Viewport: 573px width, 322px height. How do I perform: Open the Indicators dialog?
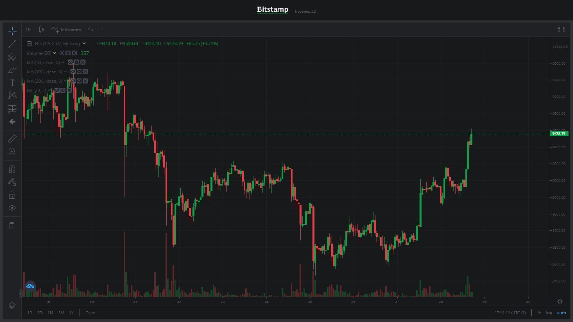point(66,30)
